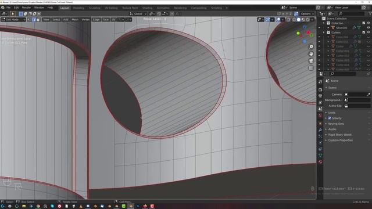Click the zoom viewport magnifier icon

coord(311,46)
